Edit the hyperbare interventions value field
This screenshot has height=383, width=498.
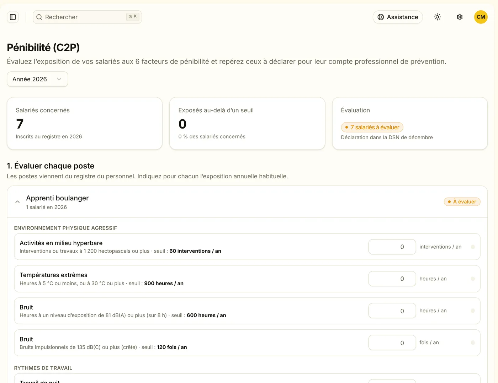[392, 247]
